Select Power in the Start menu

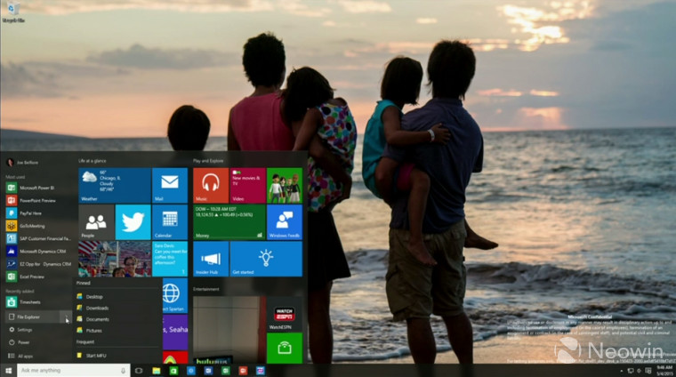point(24,342)
